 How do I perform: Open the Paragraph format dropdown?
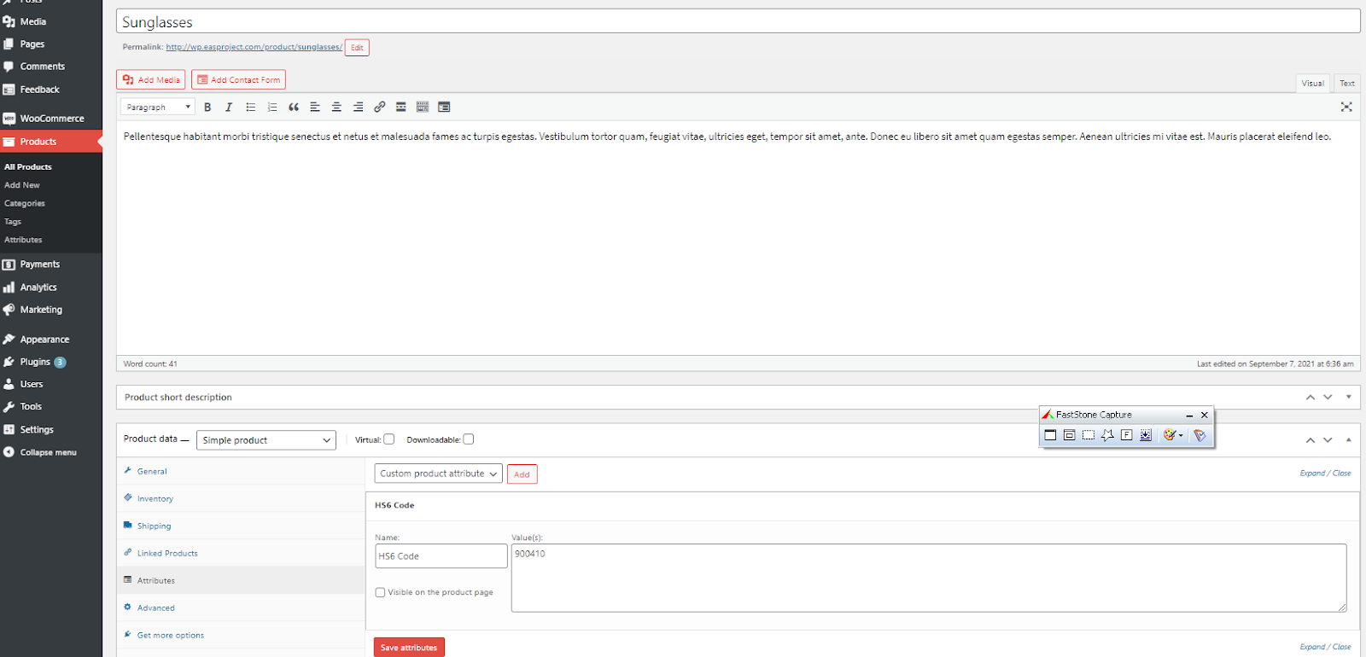[x=158, y=108]
